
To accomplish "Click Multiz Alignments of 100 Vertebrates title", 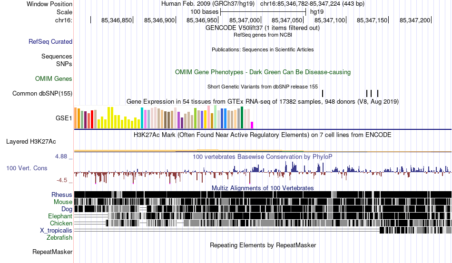I will tap(263, 188).
